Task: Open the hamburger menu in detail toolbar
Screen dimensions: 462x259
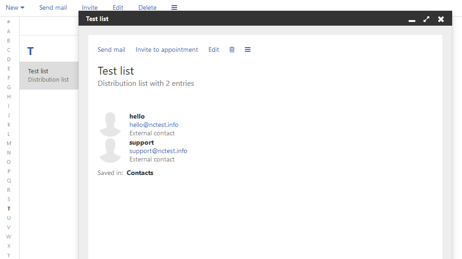Action: (248, 49)
